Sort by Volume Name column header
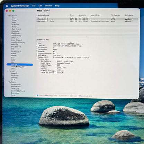This screenshot has width=144, height=144. click(43, 15)
